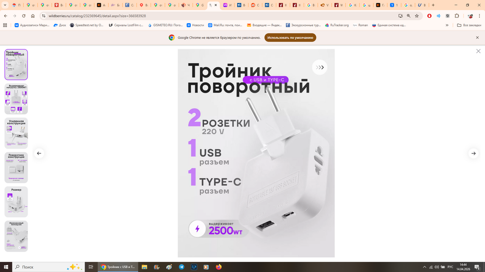
Task: Select 'Выдерживает нагрузку 2500WT' thumbnail
Action: (x=16, y=99)
